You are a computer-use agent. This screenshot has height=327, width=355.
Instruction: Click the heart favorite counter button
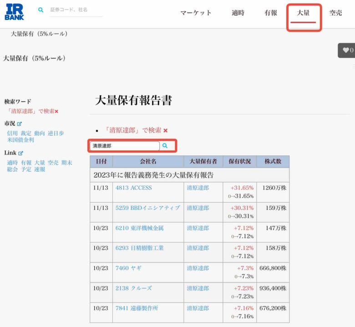click(347, 50)
